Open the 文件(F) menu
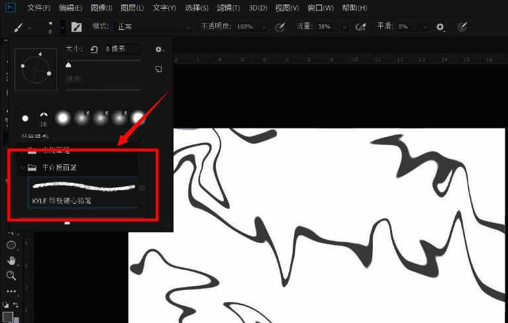Viewport: 508px width, 323px height. 38,8
